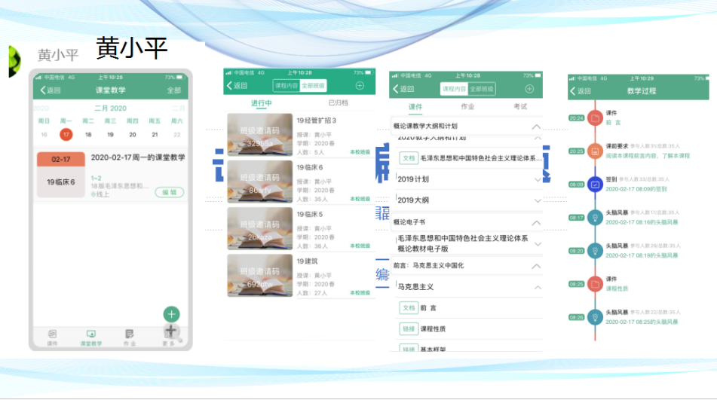
Task: Switch to the 考试 tab
Action: [520, 107]
